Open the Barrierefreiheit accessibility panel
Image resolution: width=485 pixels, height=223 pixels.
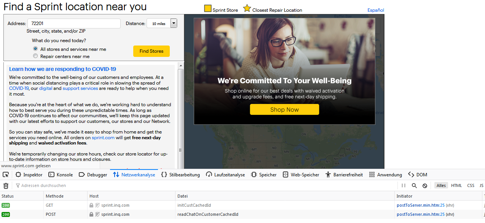tap(344, 174)
